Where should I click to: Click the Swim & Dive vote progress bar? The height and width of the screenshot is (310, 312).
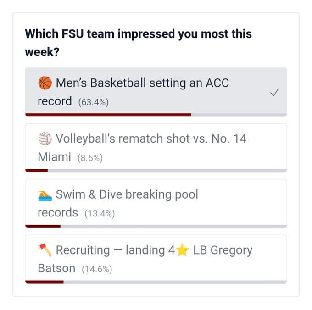[156, 226]
